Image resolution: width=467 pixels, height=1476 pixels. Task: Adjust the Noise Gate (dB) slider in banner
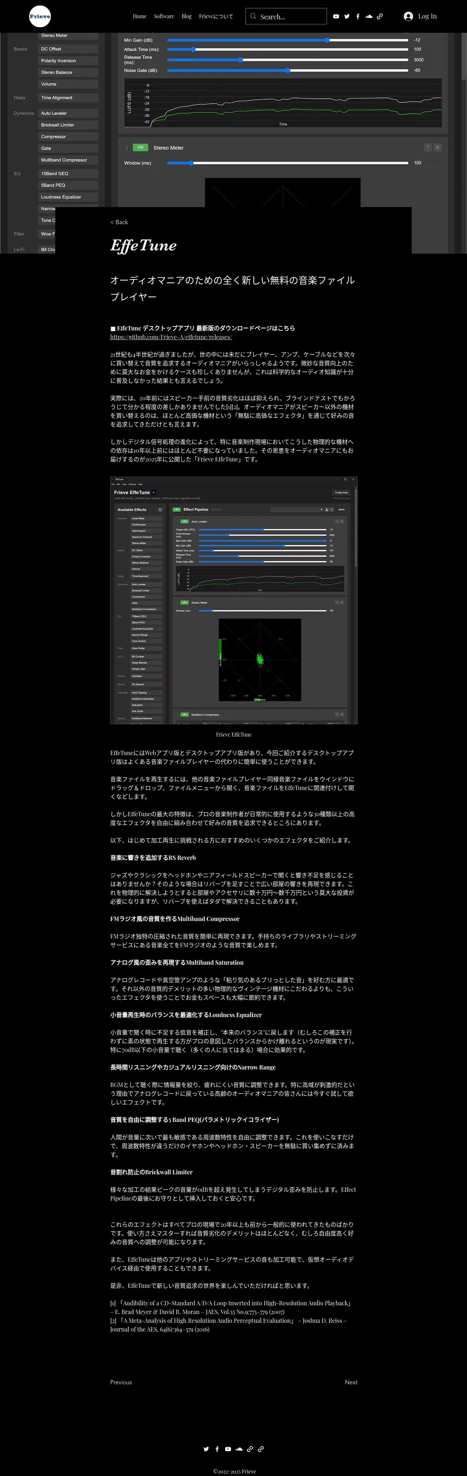point(288,71)
